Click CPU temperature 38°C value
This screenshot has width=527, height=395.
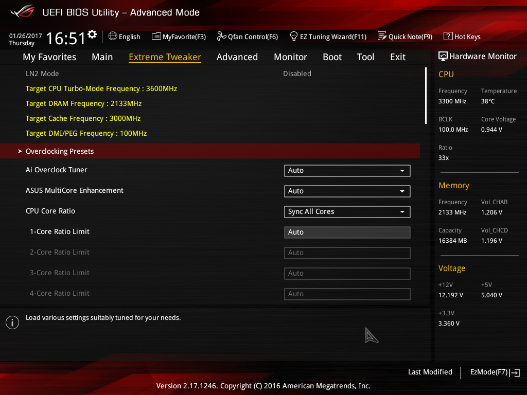coord(488,101)
